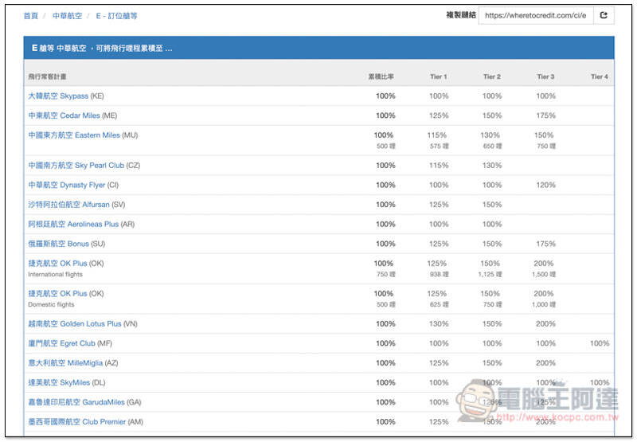Select Club Premier Tier 1 value 125%
This screenshot has height=442, width=637.
(439, 421)
